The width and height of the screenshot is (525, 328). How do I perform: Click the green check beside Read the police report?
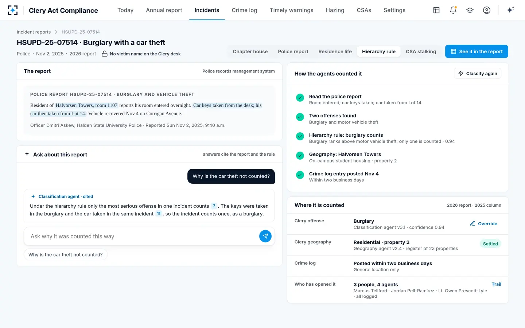300,98
